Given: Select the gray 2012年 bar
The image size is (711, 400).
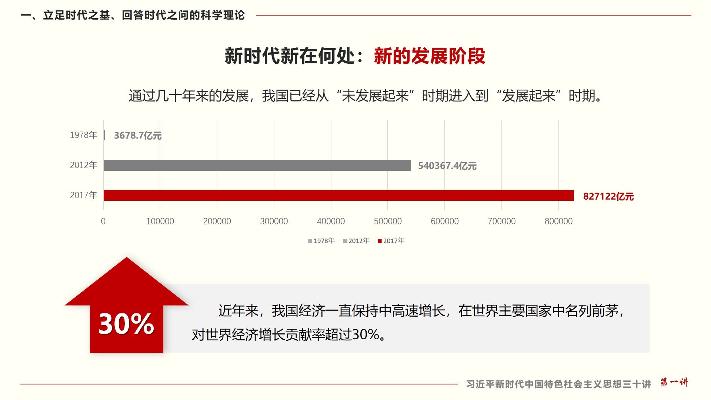Looking at the screenshot, I should coord(257,166).
